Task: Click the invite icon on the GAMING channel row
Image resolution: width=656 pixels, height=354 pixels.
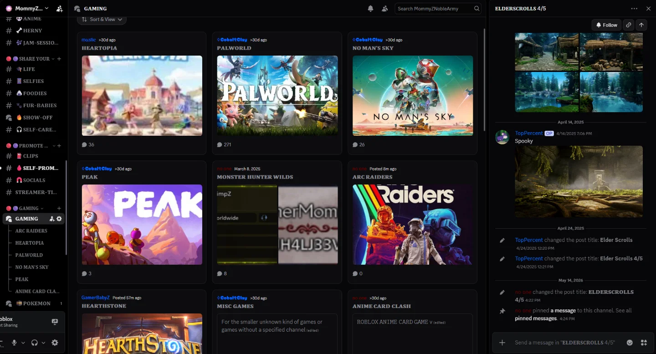Action: click(52, 219)
